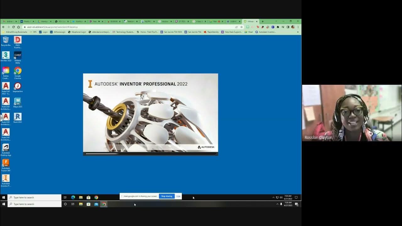Open the Mail app on local taskbar

96,204
